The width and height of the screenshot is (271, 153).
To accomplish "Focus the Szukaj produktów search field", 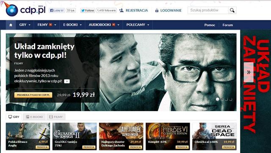I will point(208,10).
